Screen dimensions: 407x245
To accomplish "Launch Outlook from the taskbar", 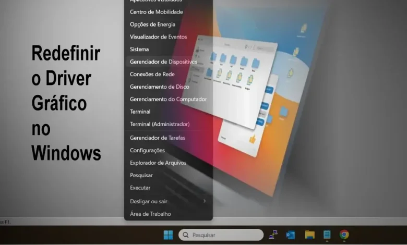I will (x=291, y=235).
